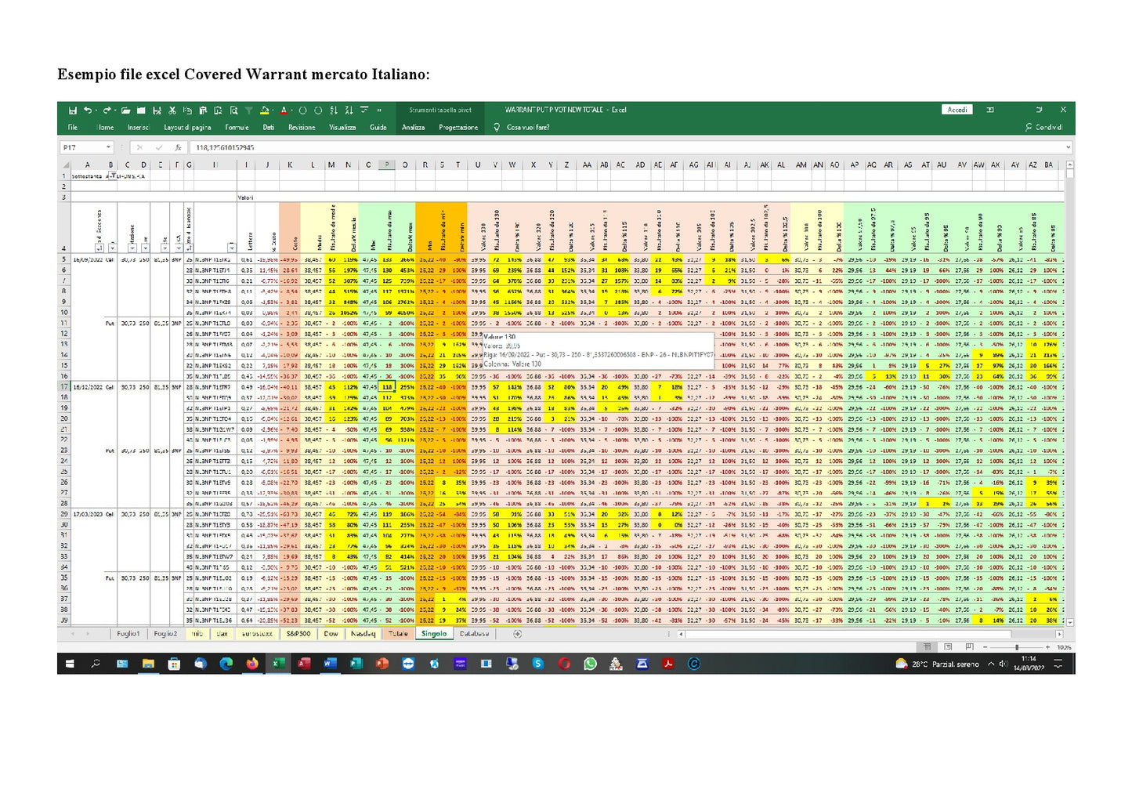Select row header 17

click(x=64, y=386)
